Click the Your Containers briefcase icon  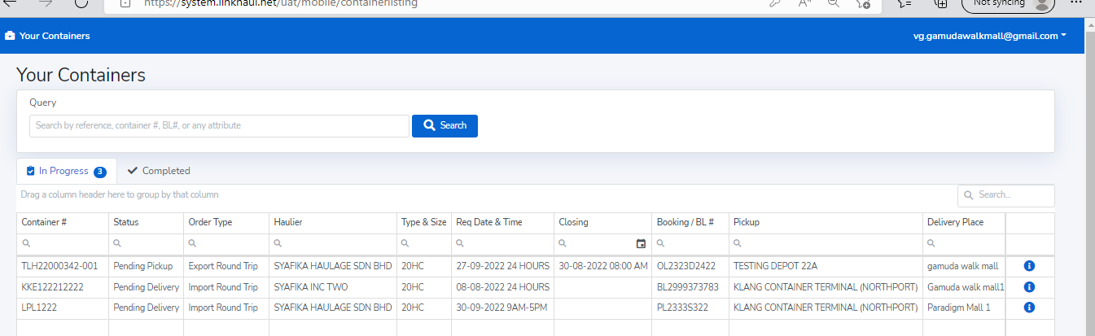pyautogui.click(x=10, y=36)
